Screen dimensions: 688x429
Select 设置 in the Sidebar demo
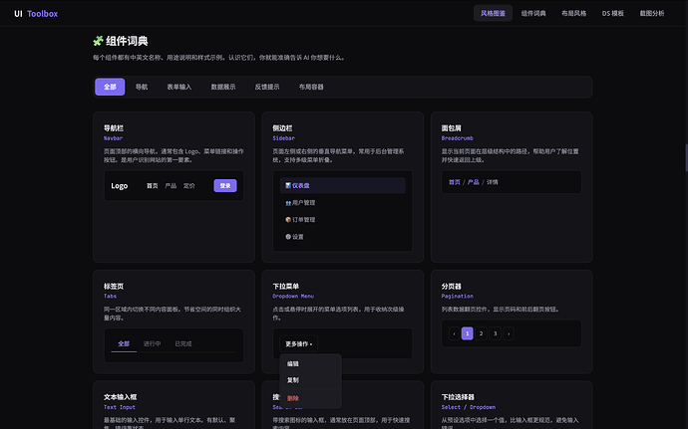(343, 237)
